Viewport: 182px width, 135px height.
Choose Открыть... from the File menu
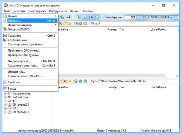(x=30, y=21)
